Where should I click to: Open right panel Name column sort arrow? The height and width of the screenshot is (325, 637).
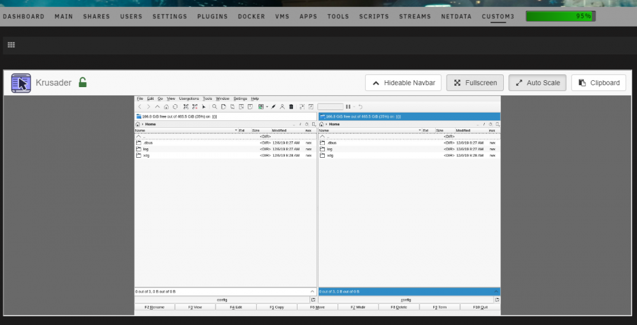click(420, 130)
